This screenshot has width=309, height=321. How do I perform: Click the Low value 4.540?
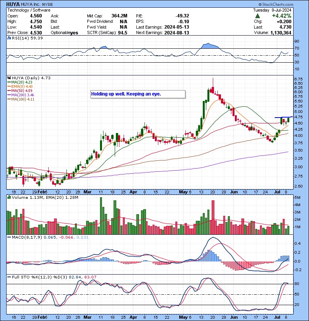point(36,27)
